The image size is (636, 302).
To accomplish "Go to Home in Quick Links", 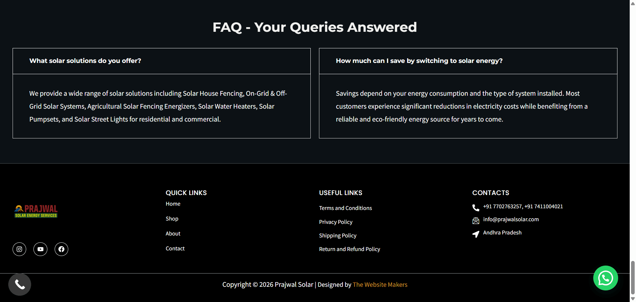I will [x=173, y=204].
